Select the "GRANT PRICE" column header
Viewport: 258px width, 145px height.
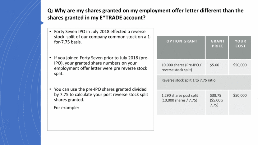(x=217, y=43)
